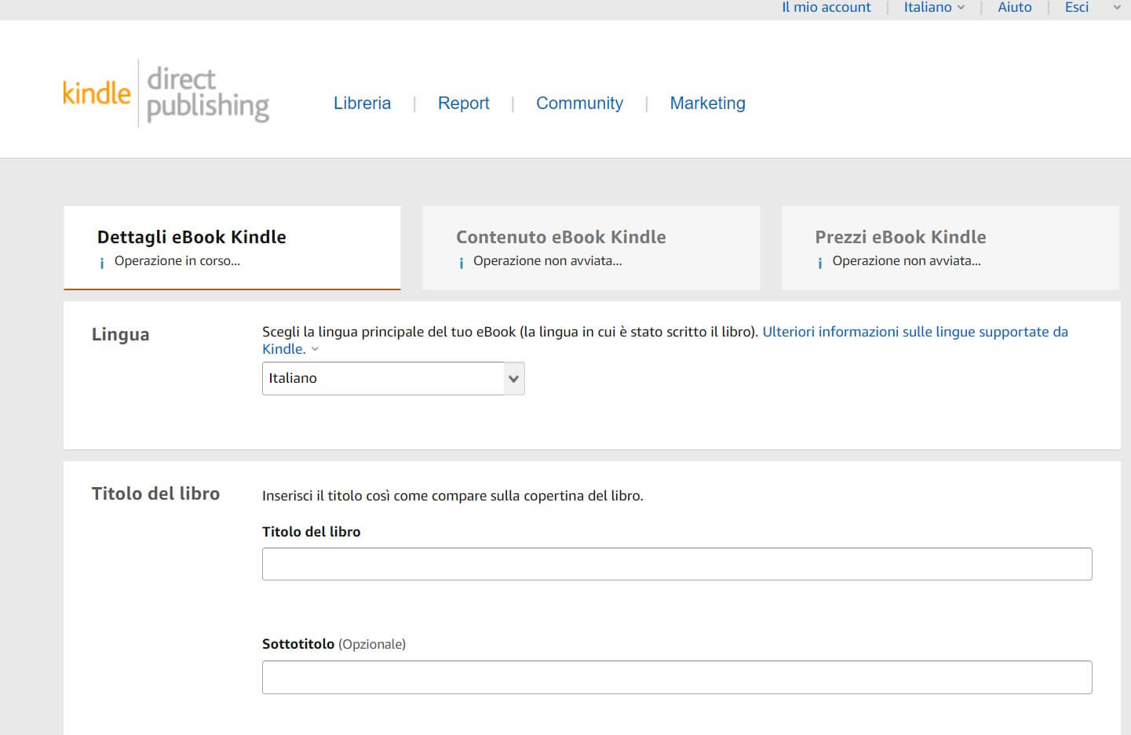Open Il mio account
Viewport: 1131px width, 735px height.
click(826, 8)
